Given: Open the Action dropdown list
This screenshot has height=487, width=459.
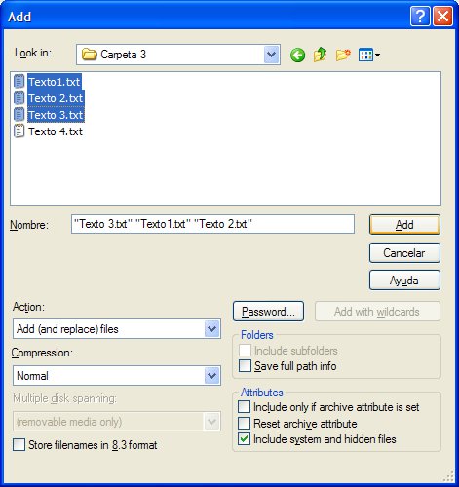Looking at the screenshot, I should click(212, 329).
